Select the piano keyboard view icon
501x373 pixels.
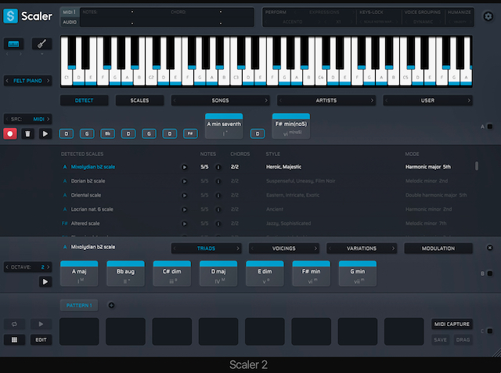(13, 44)
